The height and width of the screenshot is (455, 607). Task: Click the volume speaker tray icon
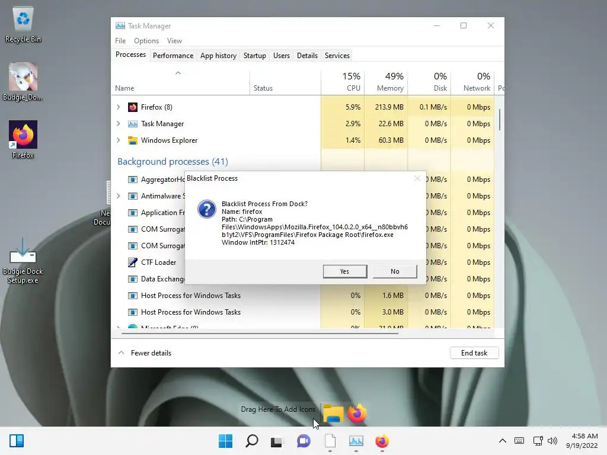point(552,441)
